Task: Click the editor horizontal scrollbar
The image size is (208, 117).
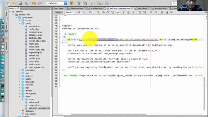Action: (x=108, y=114)
